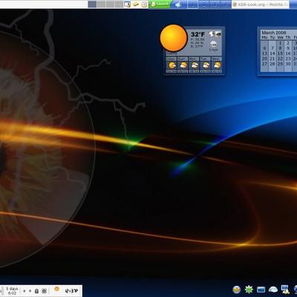Select the second day partly cloudy forecast icon

coord(183,65)
